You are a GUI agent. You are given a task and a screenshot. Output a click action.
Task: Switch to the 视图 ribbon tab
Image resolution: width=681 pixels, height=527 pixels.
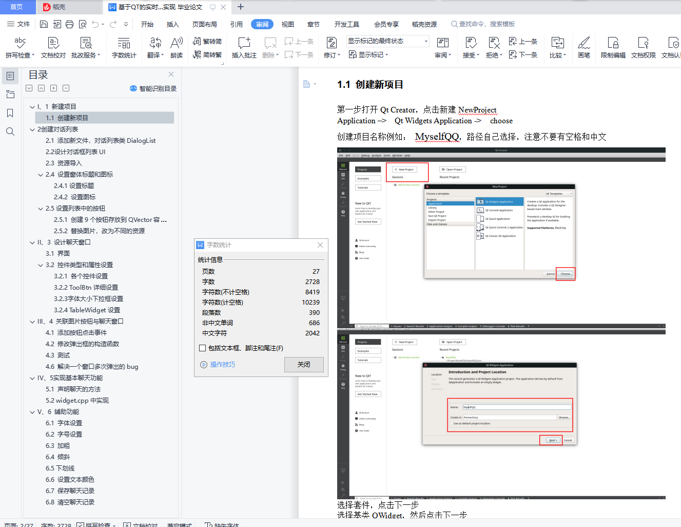pos(288,24)
